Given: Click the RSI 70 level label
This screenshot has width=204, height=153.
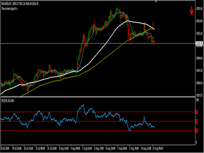Looking at the screenshot, I should click(197, 112).
